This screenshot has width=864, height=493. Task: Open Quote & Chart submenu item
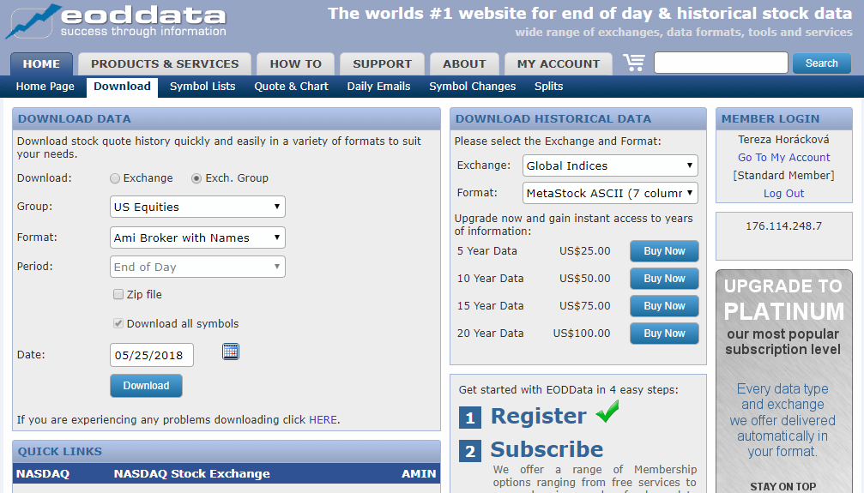point(291,87)
